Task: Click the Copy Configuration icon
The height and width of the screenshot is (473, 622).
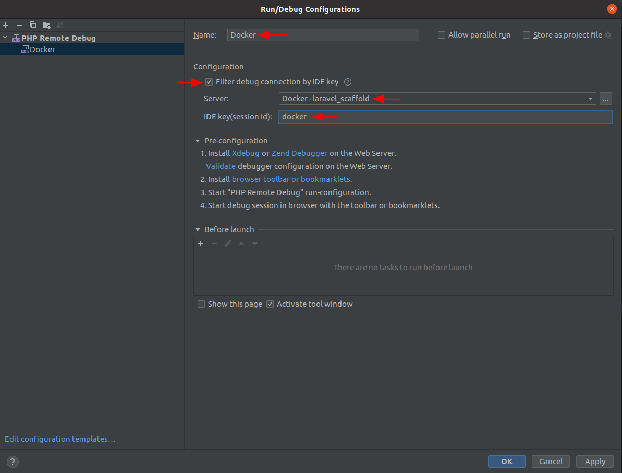Action: pos(33,25)
